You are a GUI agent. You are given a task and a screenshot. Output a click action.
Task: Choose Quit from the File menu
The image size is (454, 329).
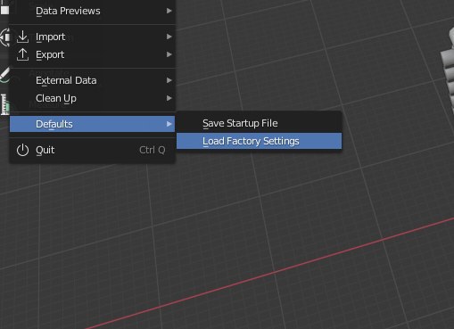(93, 150)
